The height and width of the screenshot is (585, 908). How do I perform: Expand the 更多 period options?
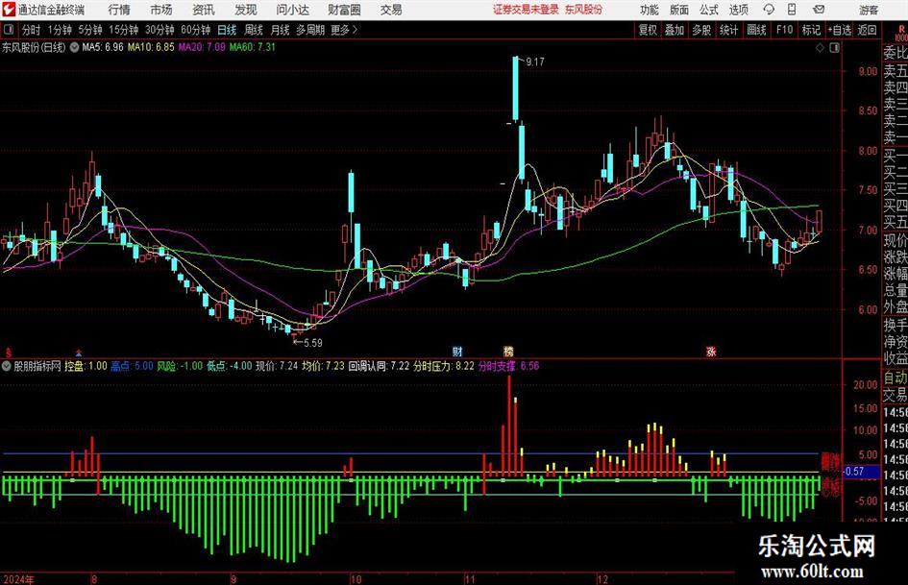click(x=343, y=30)
